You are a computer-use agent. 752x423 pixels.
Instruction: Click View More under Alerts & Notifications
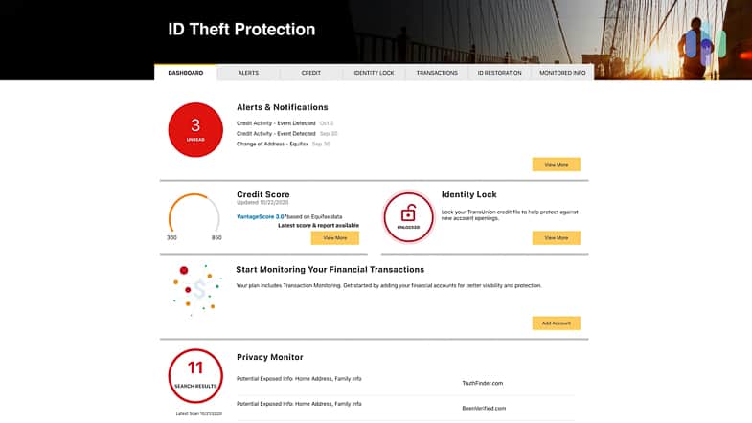click(x=556, y=165)
